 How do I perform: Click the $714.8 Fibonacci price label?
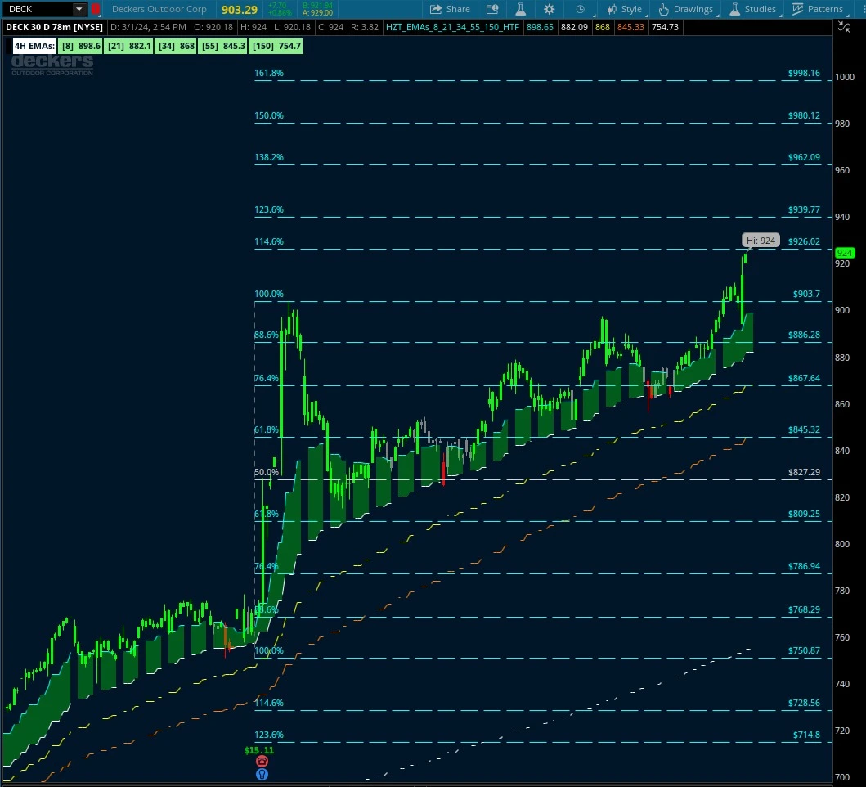806,735
